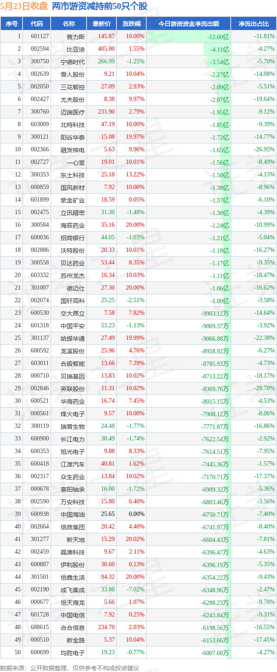Click the 涨跌幅 column header

coord(132,24)
